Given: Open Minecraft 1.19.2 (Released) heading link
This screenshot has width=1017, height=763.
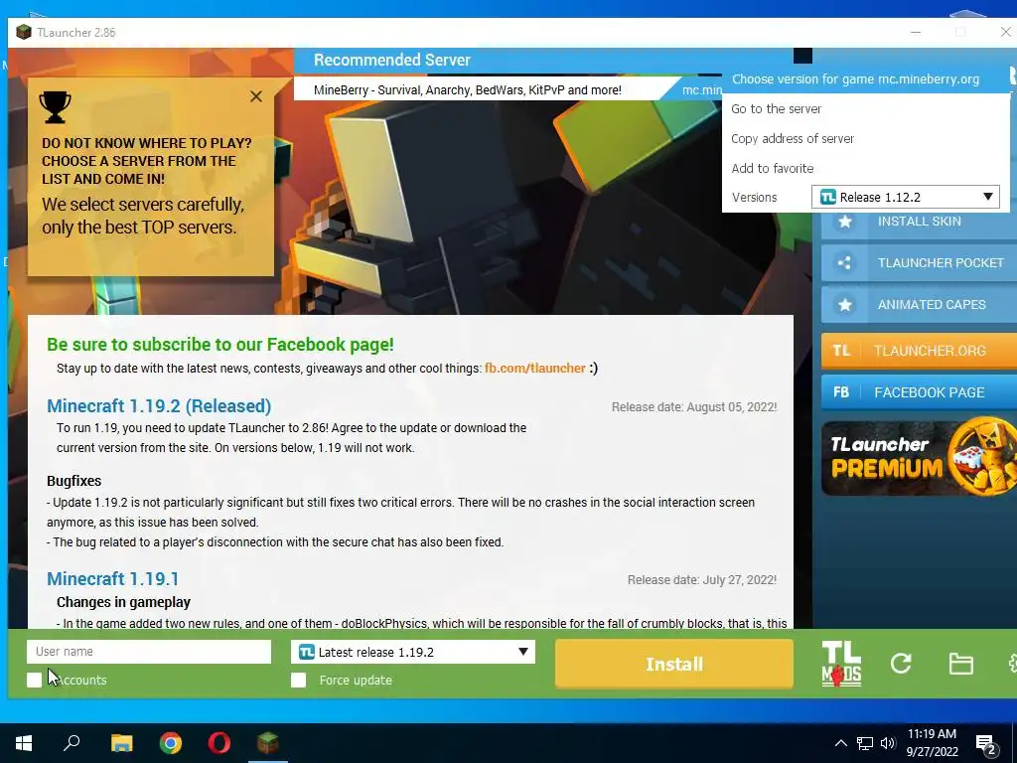Looking at the screenshot, I should [x=159, y=406].
